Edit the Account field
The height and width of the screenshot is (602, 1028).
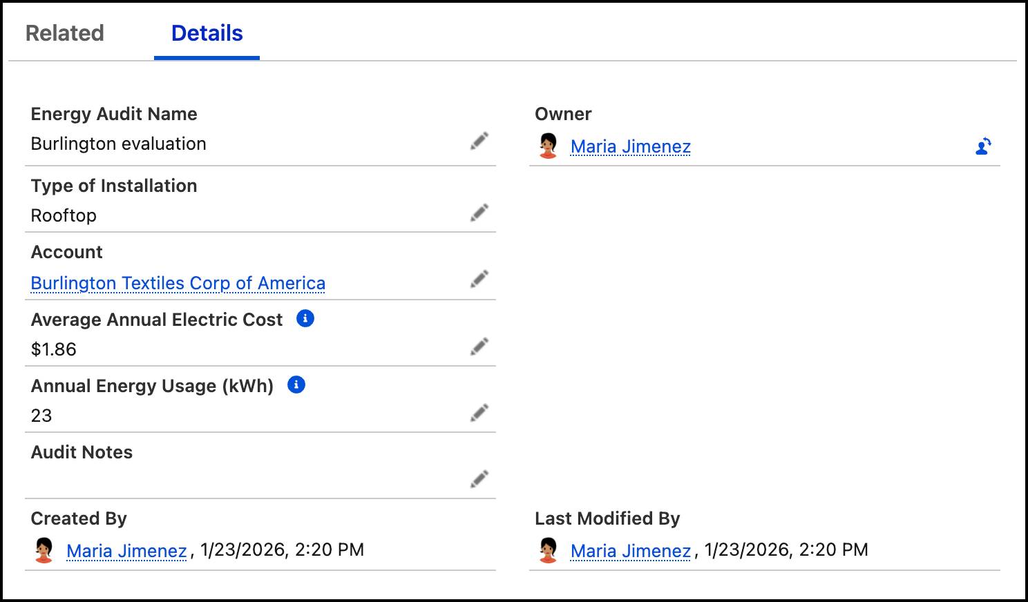[x=479, y=279]
